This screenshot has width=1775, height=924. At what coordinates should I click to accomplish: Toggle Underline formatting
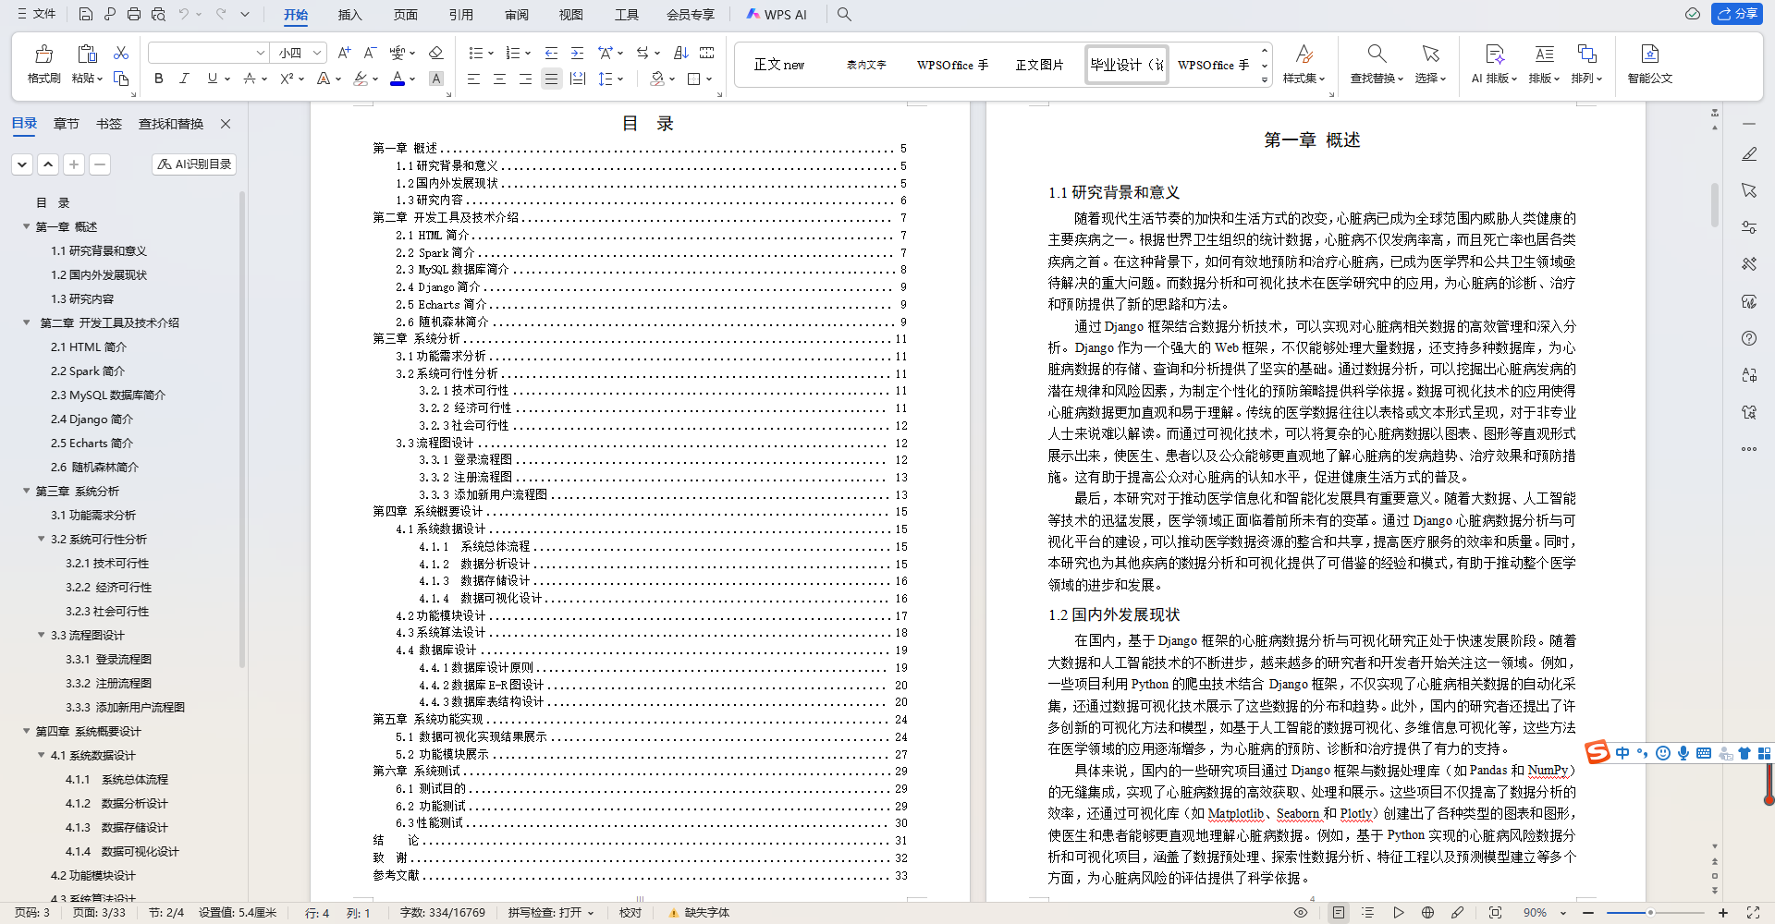pos(212,79)
